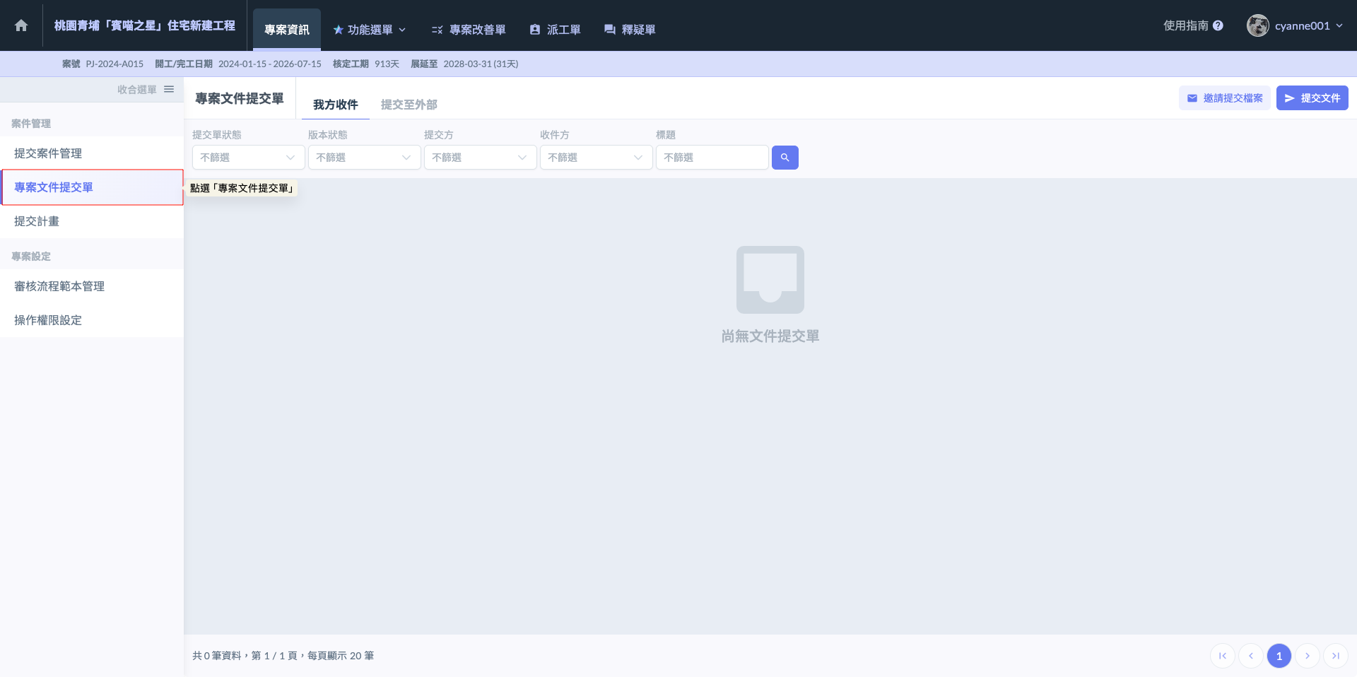Click the 提交文件 button
1357x677 pixels.
tap(1312, 98)
